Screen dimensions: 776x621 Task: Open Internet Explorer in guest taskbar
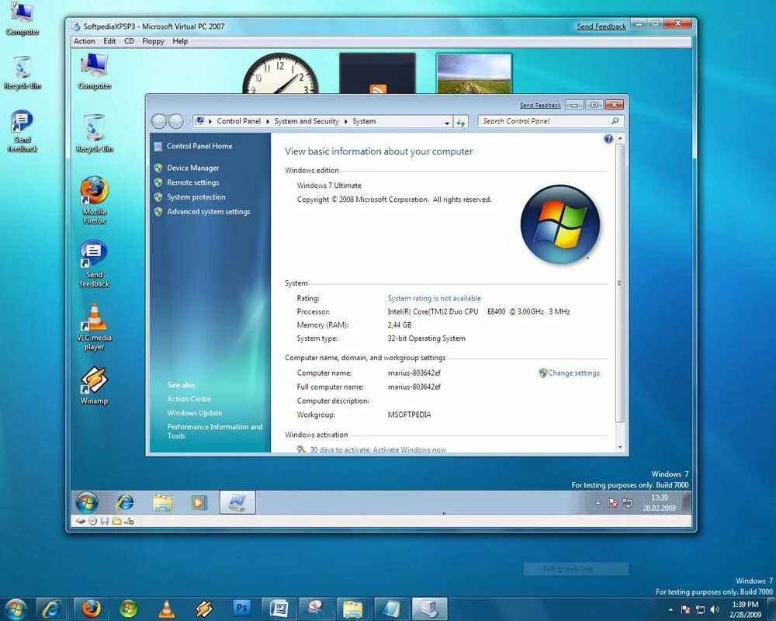point(125,502)
